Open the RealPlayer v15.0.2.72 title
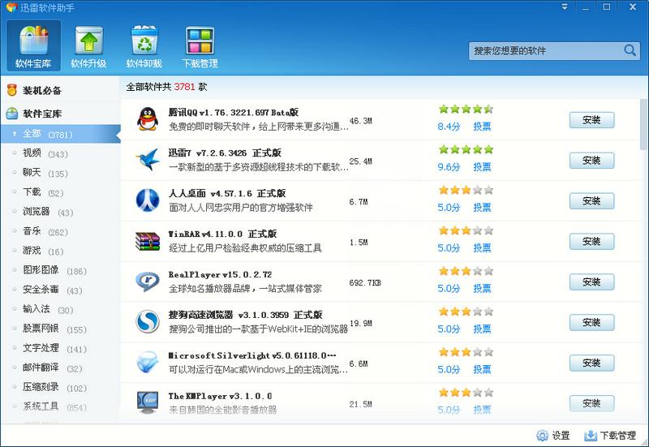 point(220,274)
